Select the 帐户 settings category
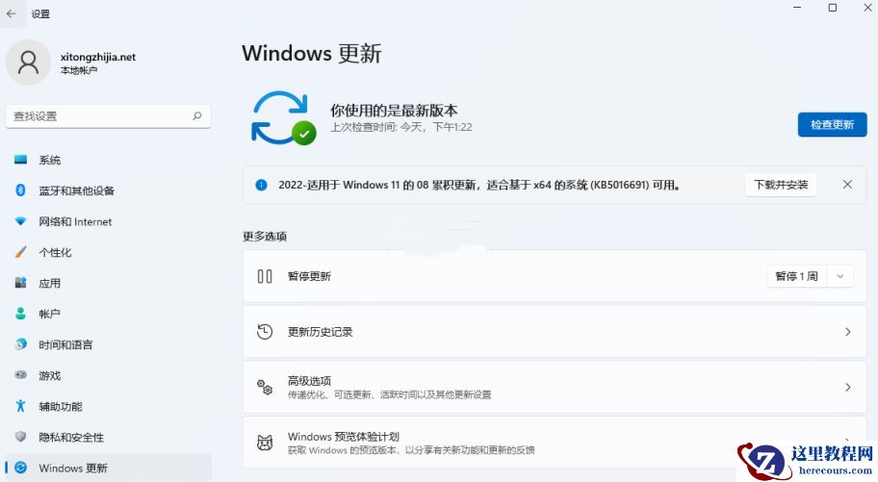The image size is (878, 482). pyautogui.click(x=108, y=314)
